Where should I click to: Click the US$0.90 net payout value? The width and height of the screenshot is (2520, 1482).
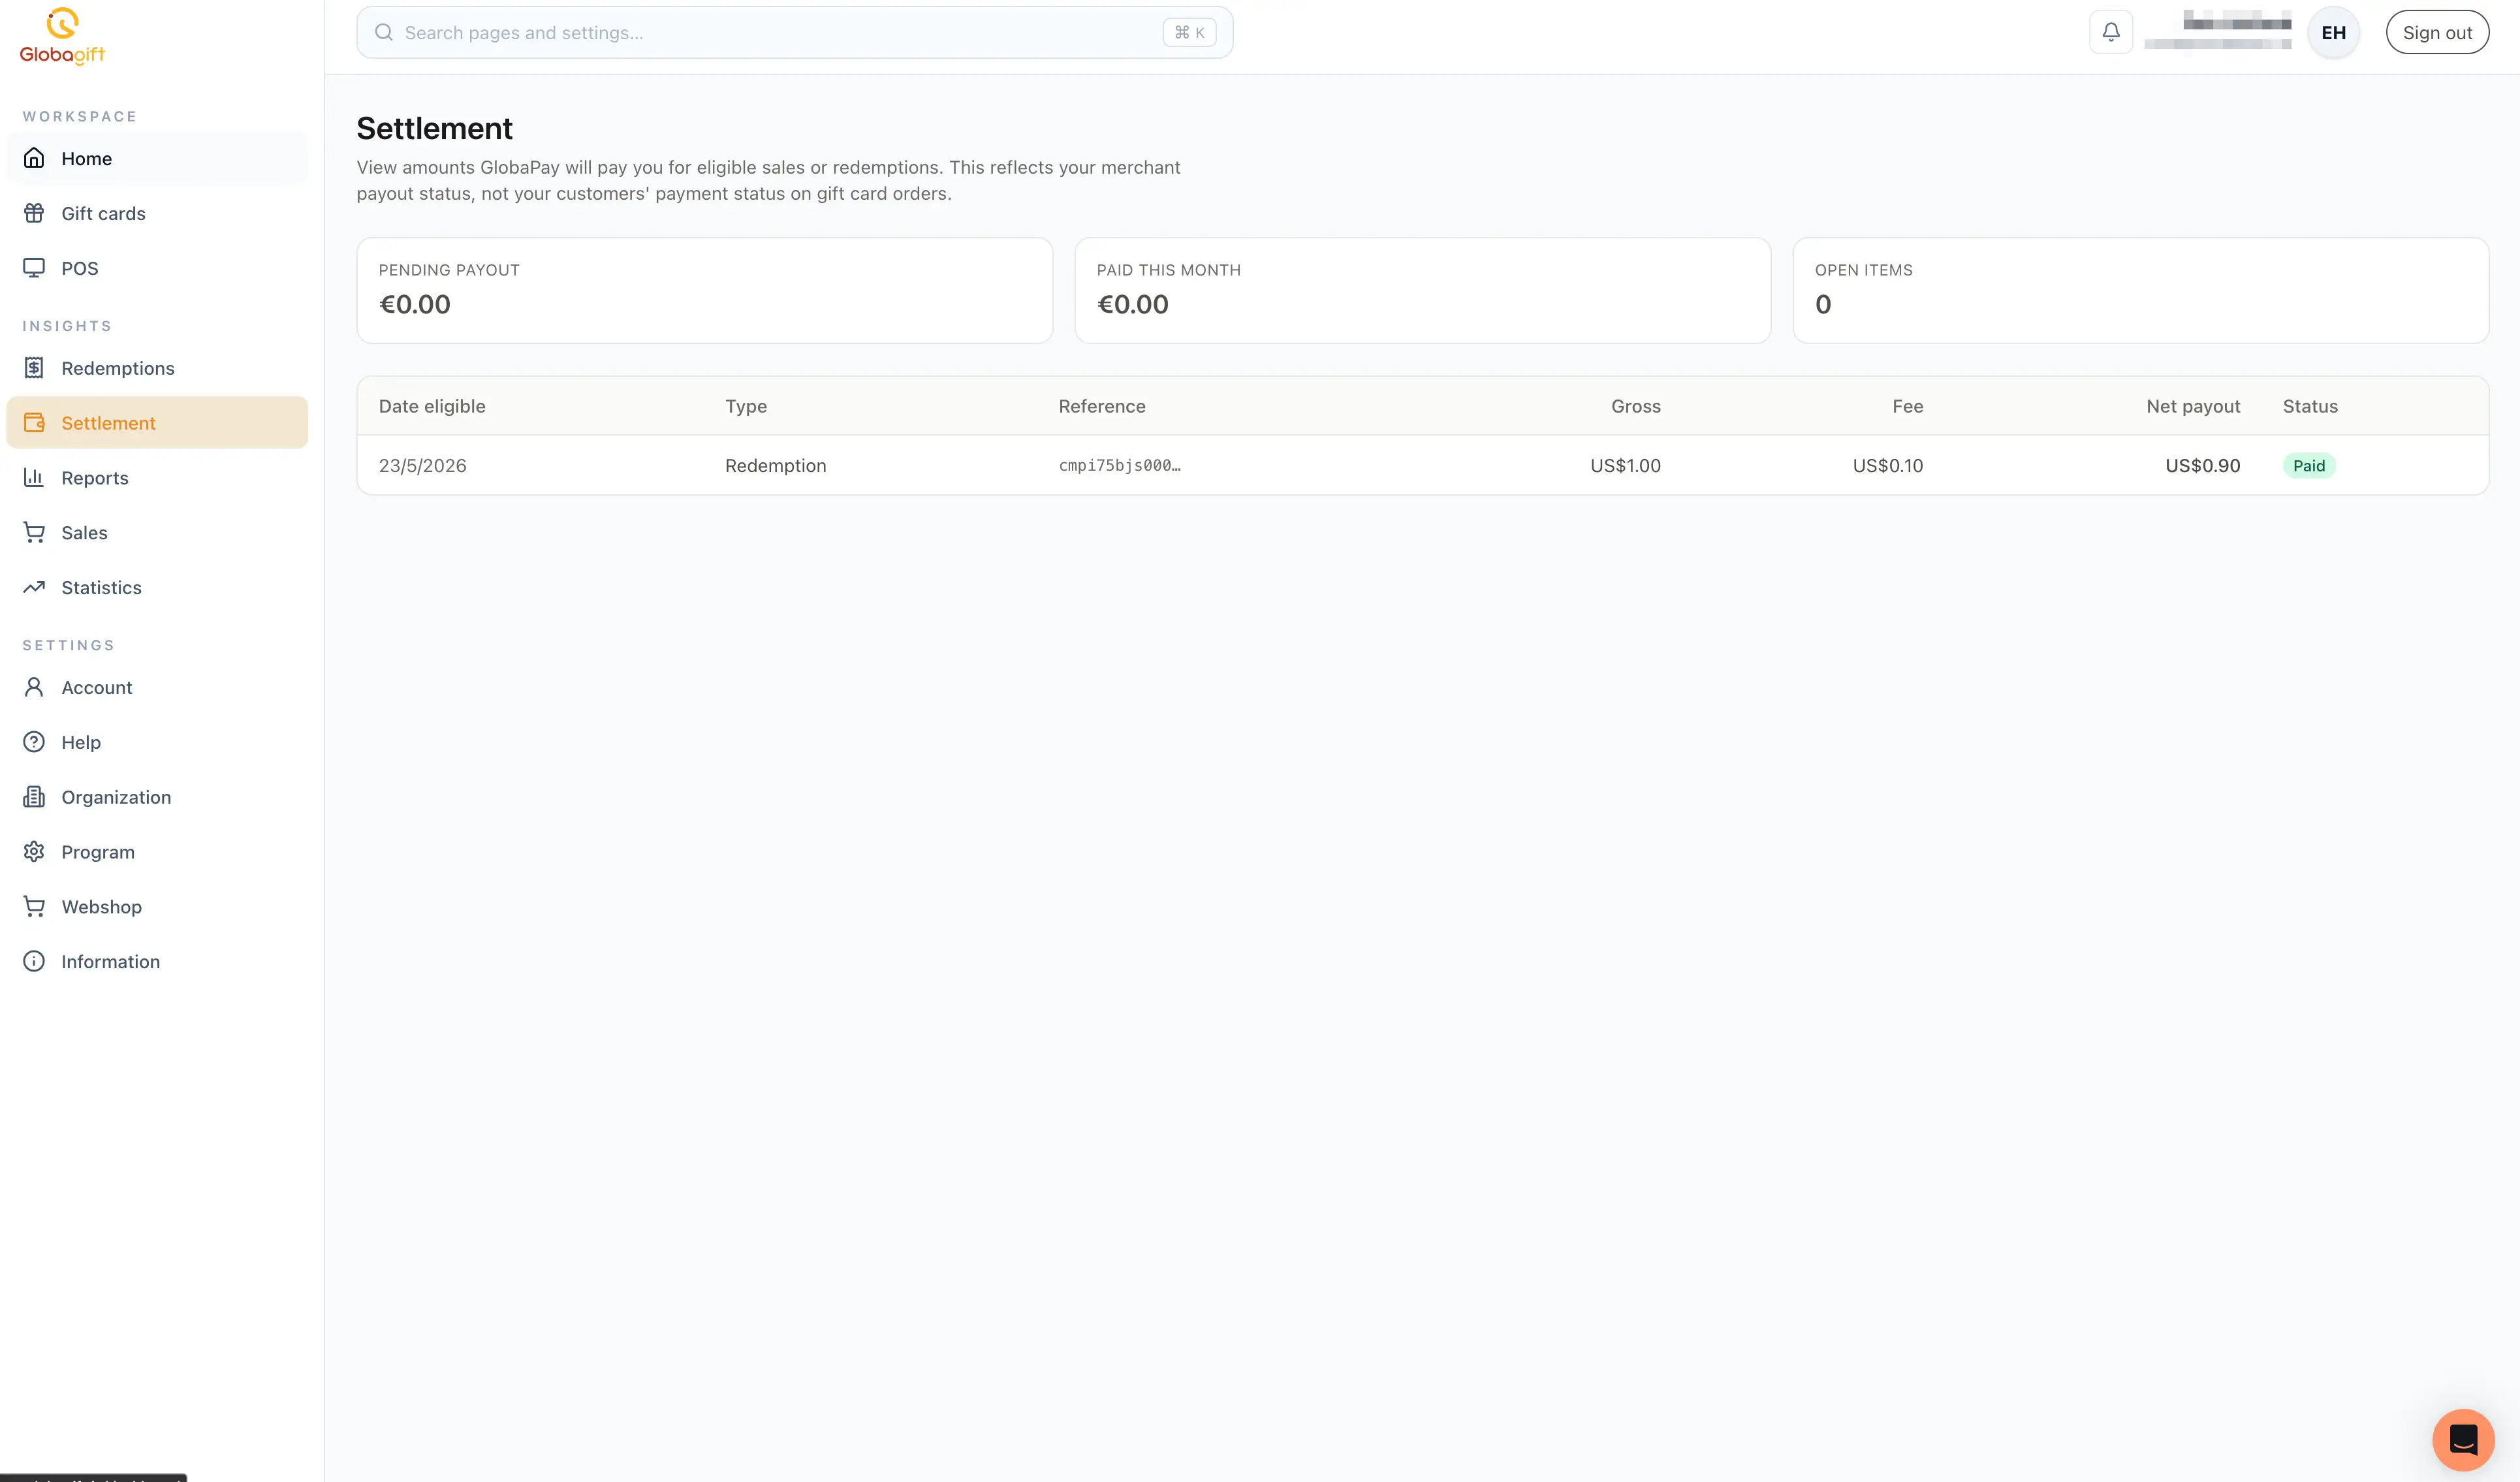point(2202,465)
